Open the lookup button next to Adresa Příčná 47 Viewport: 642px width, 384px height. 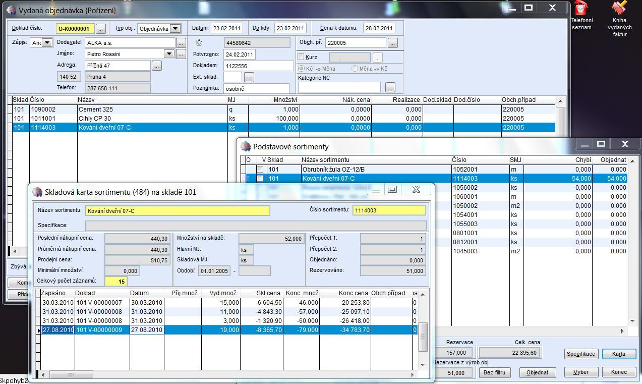pyautogui.click(x=157, y=66)
